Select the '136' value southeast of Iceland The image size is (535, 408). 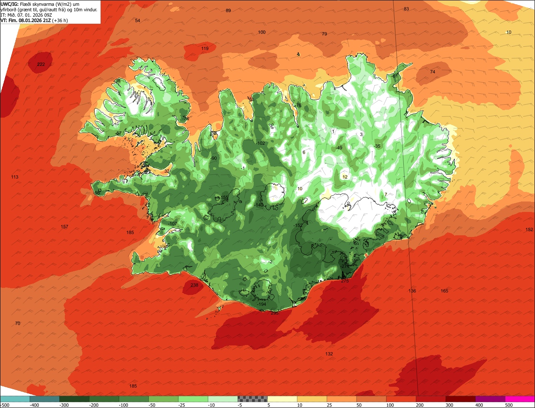pos(412,291)
